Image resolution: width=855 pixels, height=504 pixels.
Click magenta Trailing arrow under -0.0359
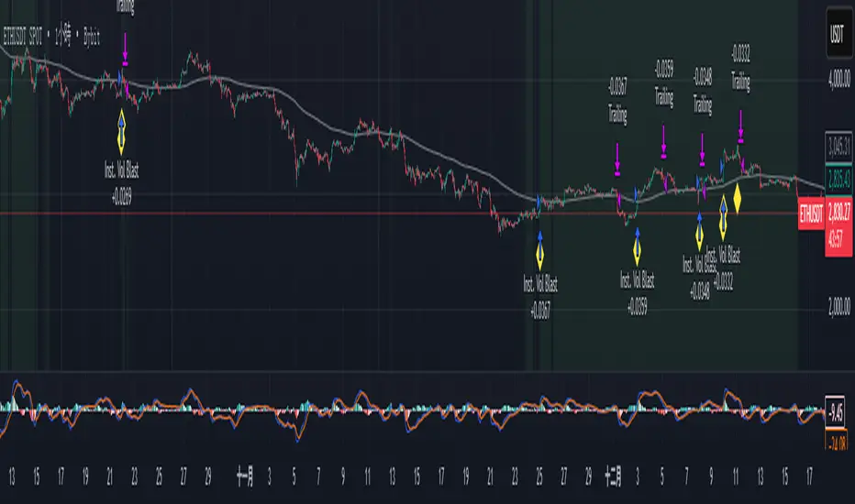[663, 142]
